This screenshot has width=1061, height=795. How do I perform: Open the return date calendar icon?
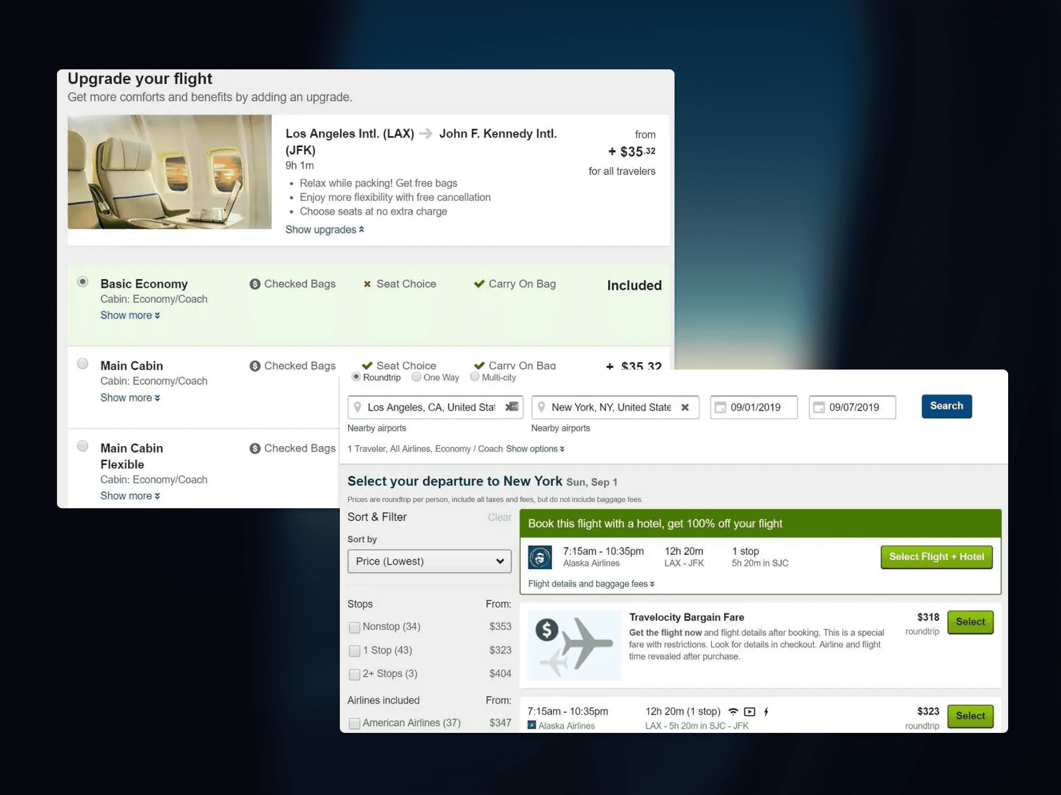[819, 408]
